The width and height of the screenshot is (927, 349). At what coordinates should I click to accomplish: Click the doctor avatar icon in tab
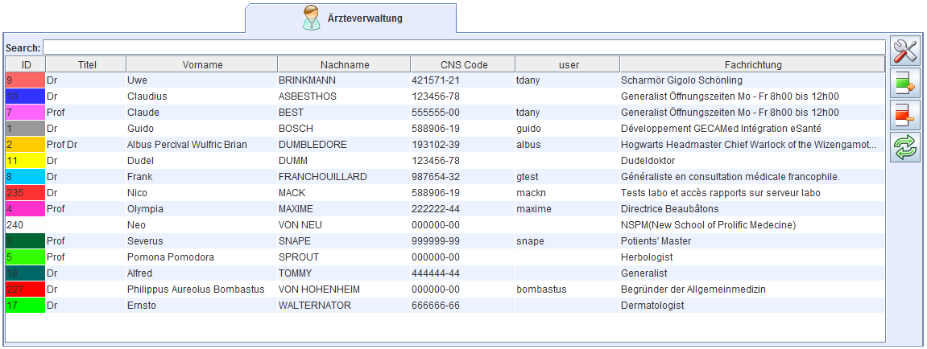click(x=312, y=18)
